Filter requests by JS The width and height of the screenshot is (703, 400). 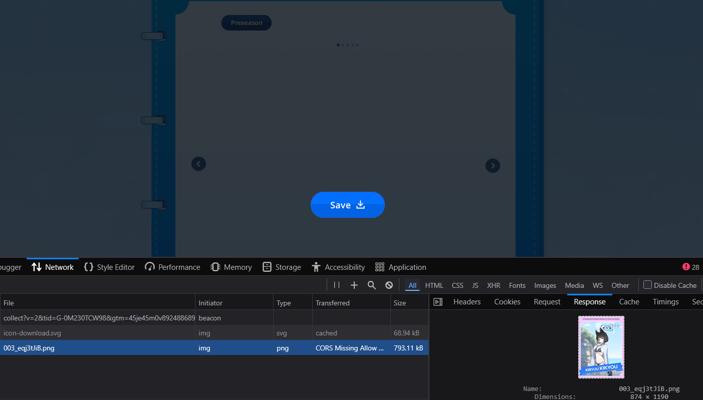[475, 285]
